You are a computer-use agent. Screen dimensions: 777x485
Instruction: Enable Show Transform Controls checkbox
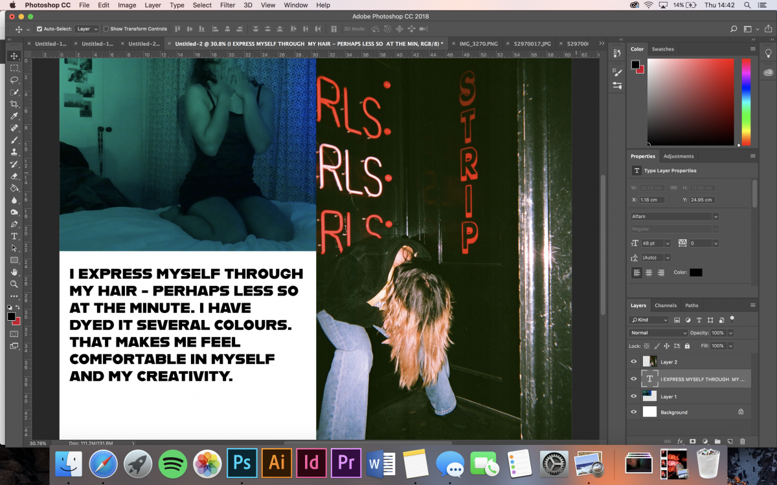pyautogui.click(x=106, y=29)
